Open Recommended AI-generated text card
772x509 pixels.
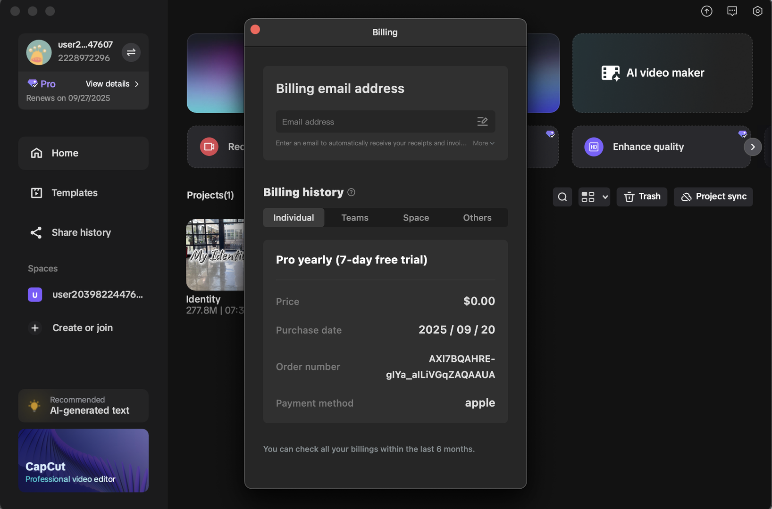(84, 406)
